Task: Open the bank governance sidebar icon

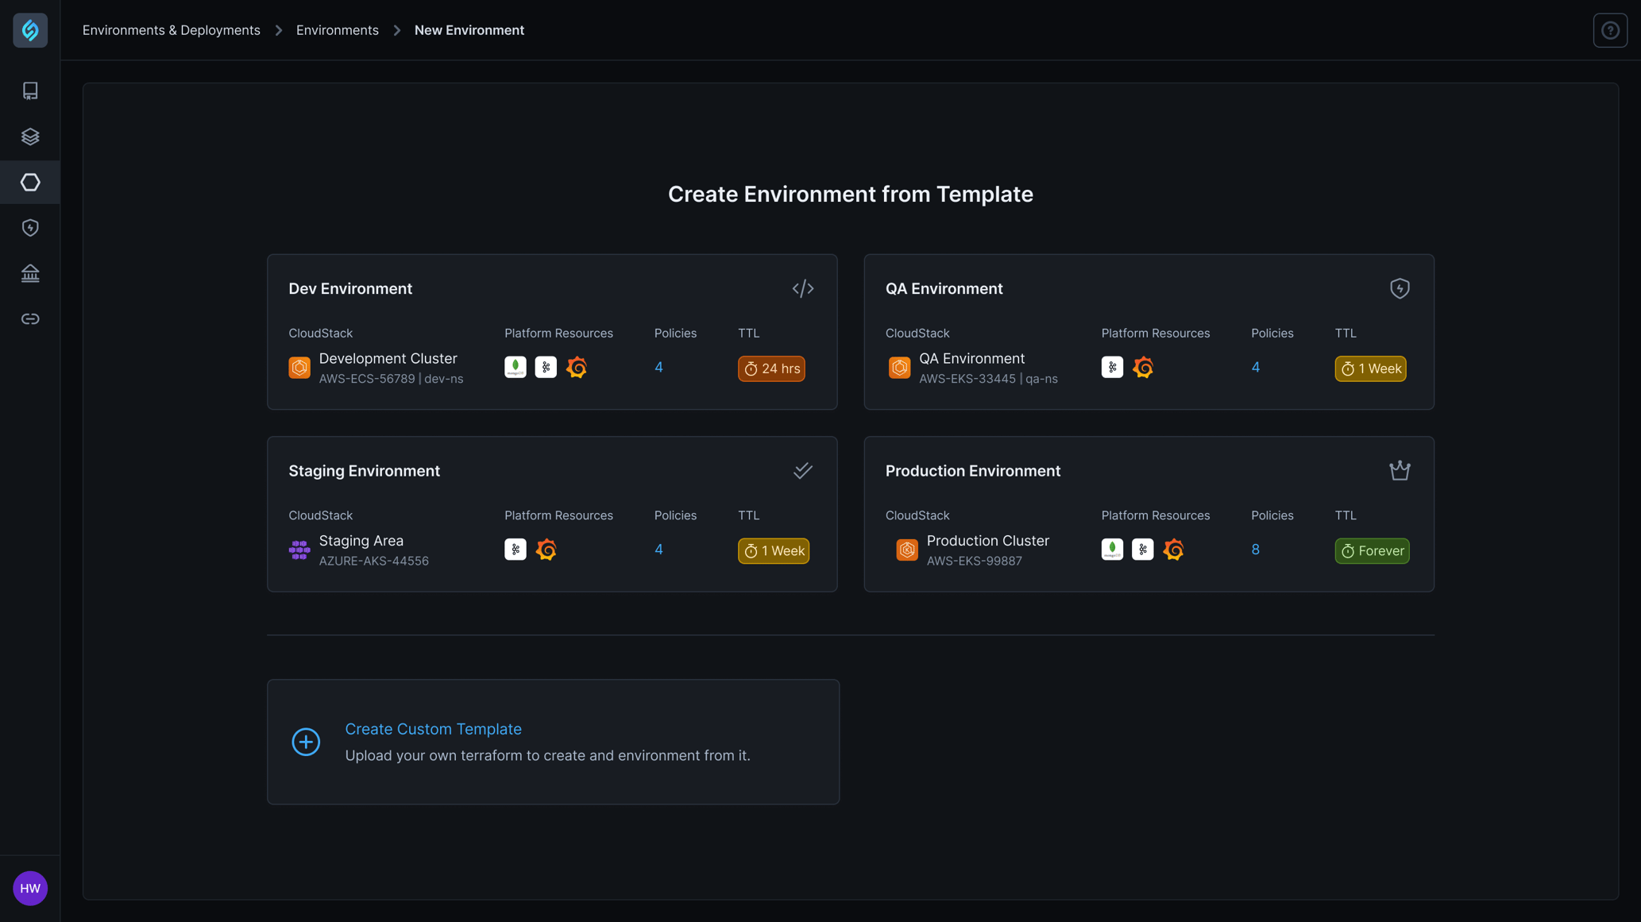Action: tap(30, 273)
